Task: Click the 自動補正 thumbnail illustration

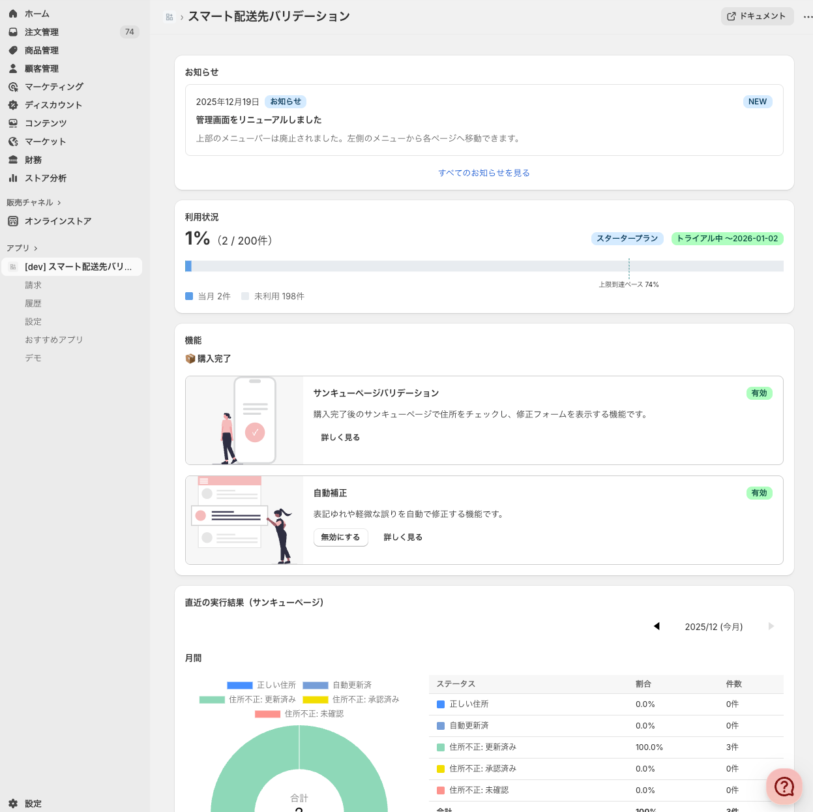Action: coord(244,520)
